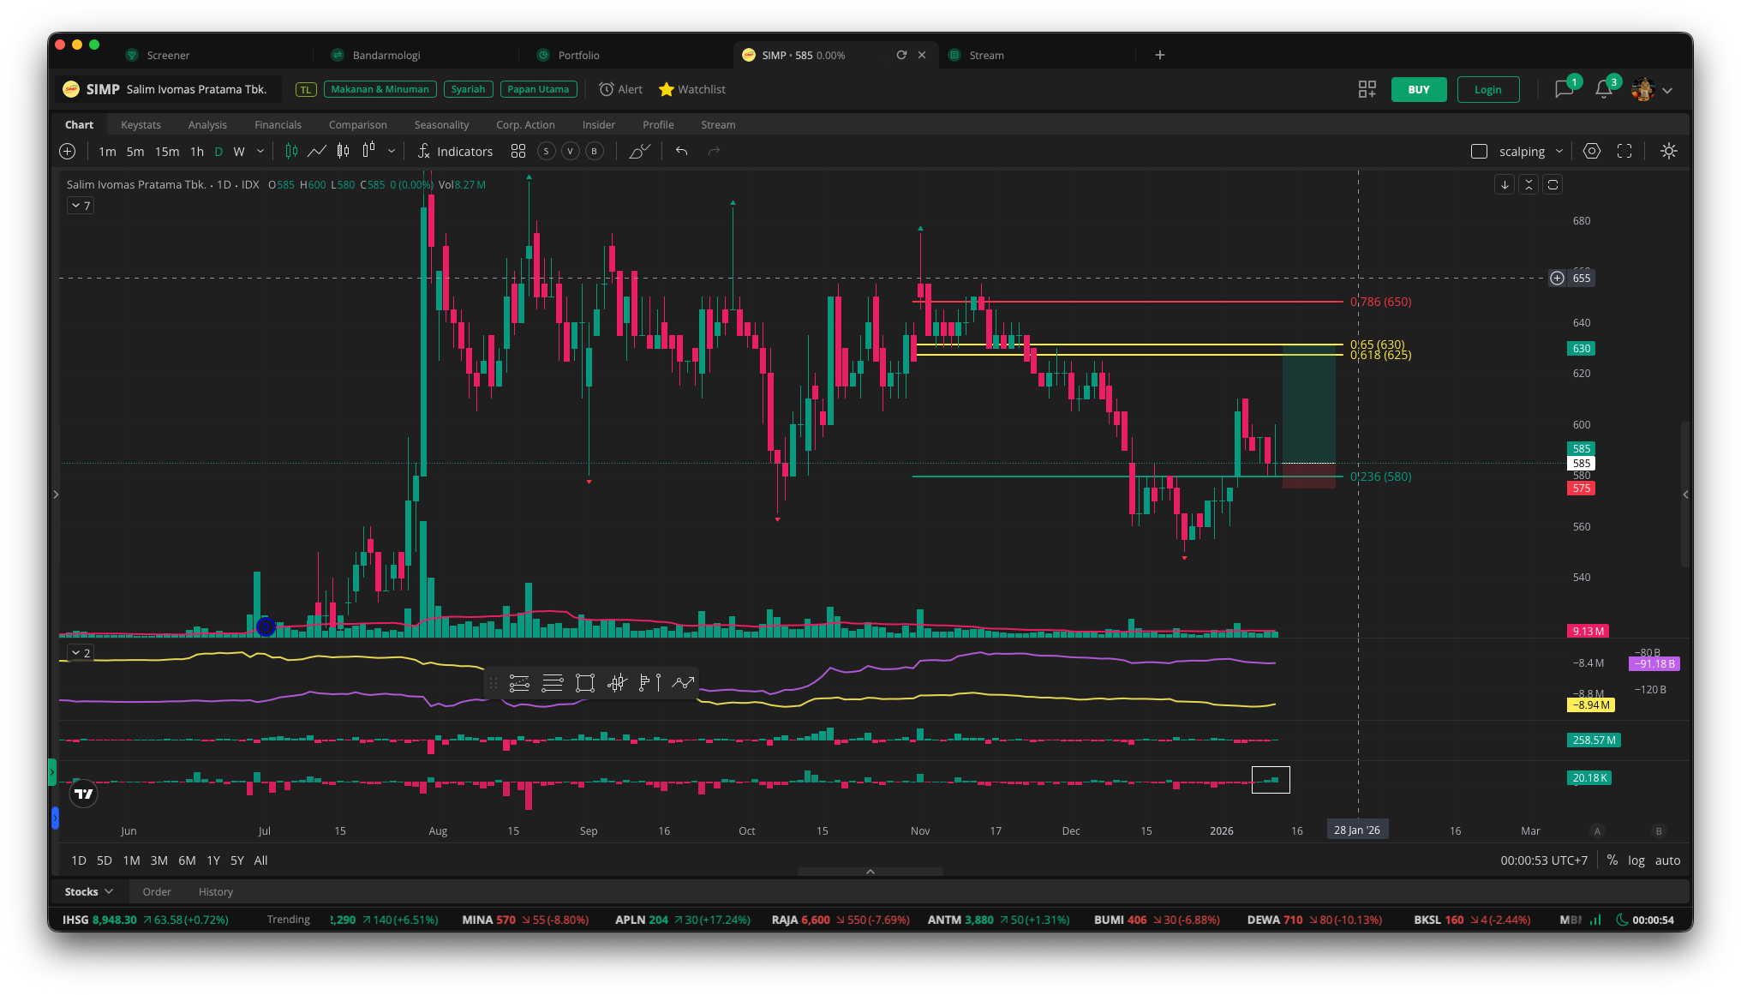Click the undo arrow in chart toolbar
This screenshot has height=995, width=1741.
pos(682,152)
